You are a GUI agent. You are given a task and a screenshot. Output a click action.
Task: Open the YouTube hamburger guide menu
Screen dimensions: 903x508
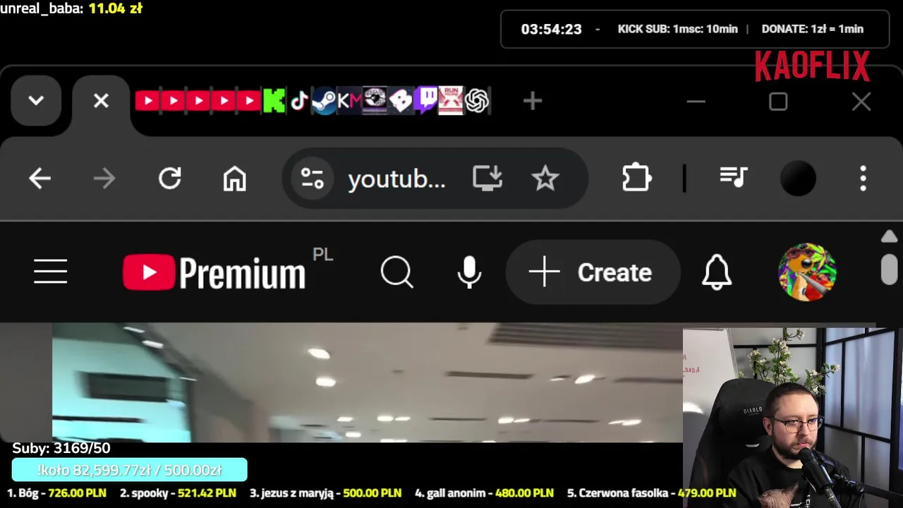pos(51,272)
